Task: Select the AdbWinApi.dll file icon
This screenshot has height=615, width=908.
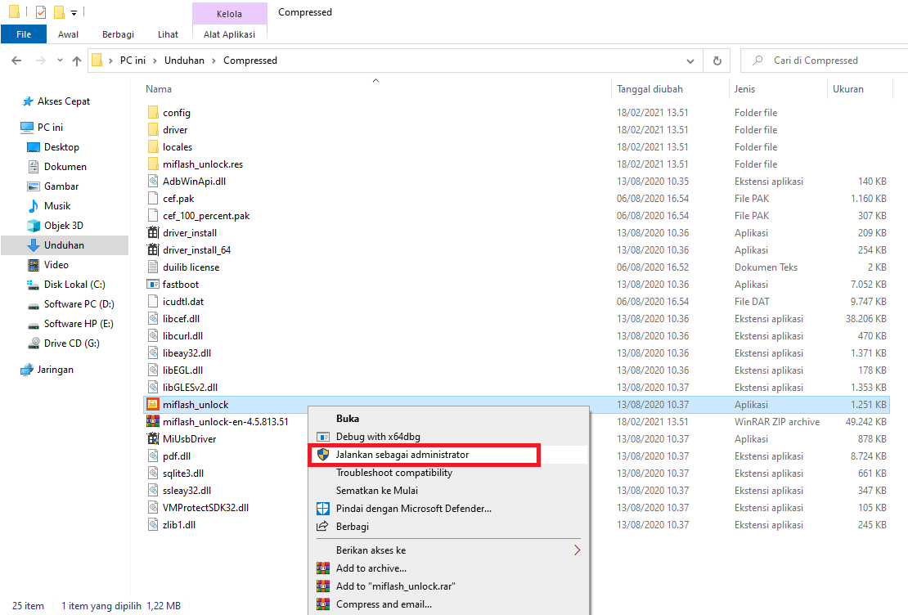Action: pos(153,182)
